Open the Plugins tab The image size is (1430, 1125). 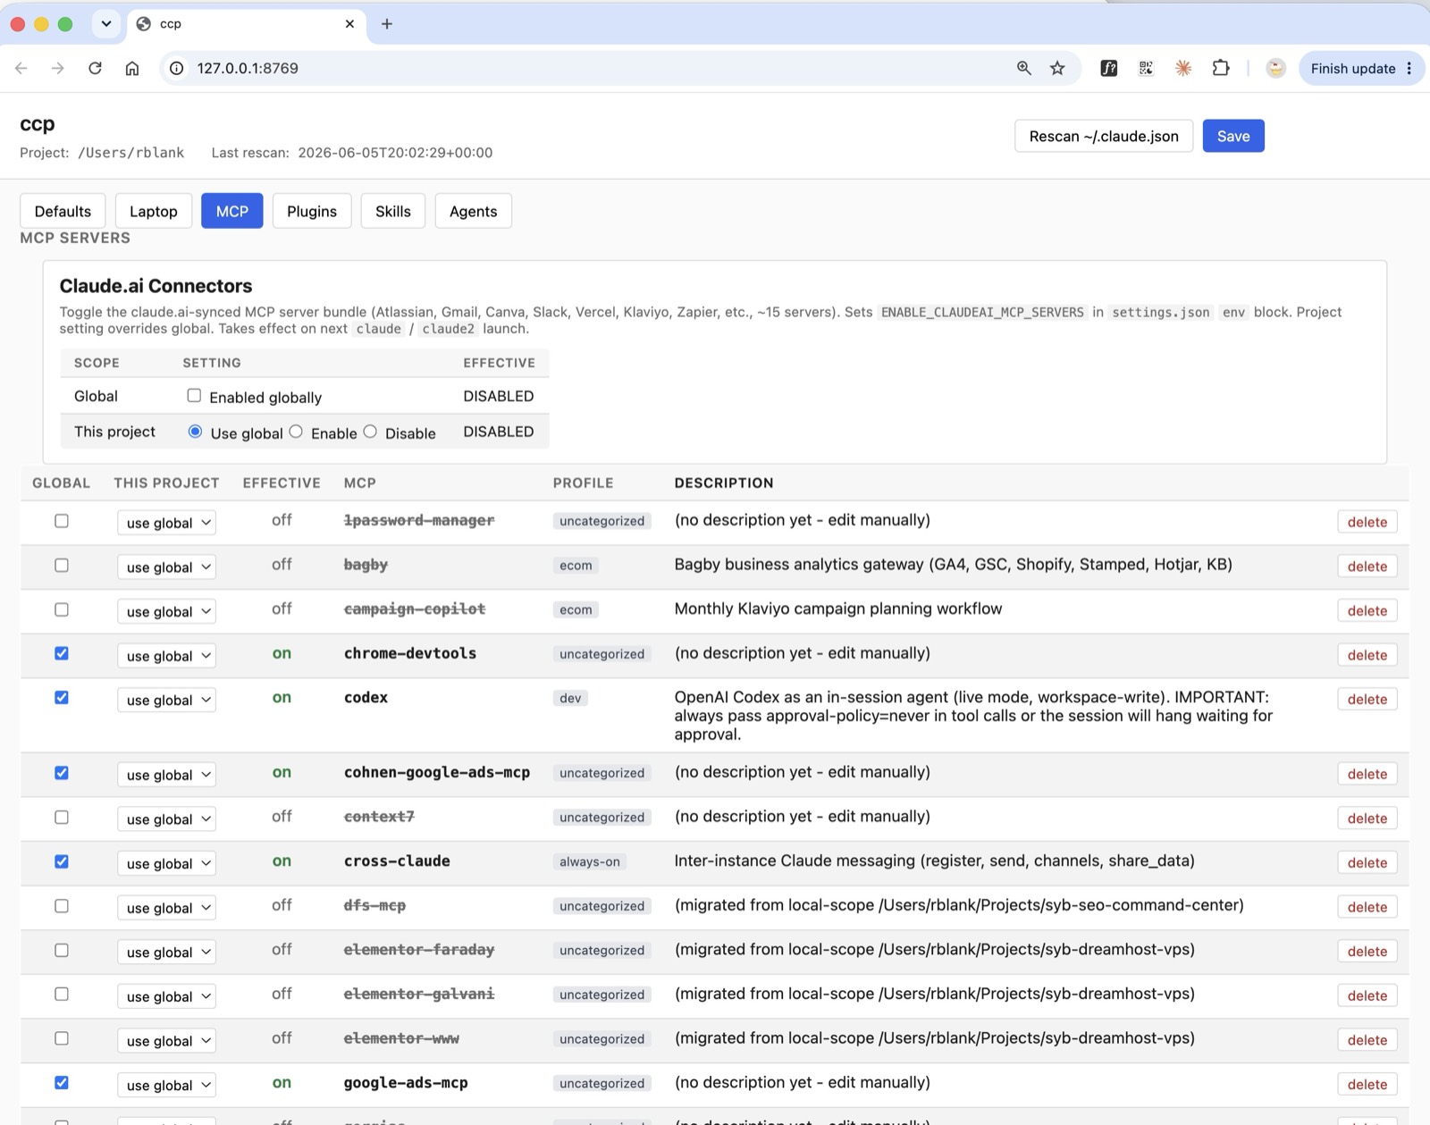[x=312, y=211]
